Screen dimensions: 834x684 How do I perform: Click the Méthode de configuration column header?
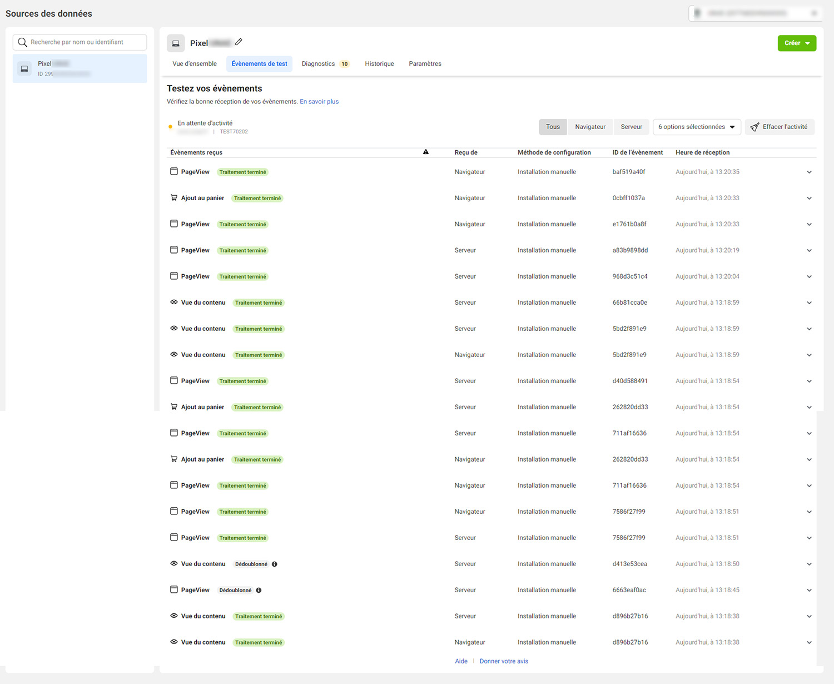point(554,152)
